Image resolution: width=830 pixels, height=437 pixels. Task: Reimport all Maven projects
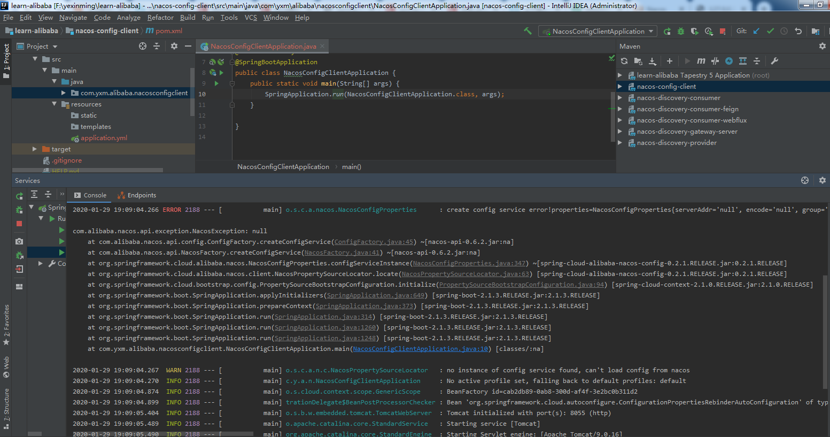pyautogui.click(x=624, y=61)
